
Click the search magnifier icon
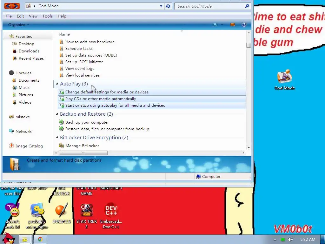click(247, 6)
